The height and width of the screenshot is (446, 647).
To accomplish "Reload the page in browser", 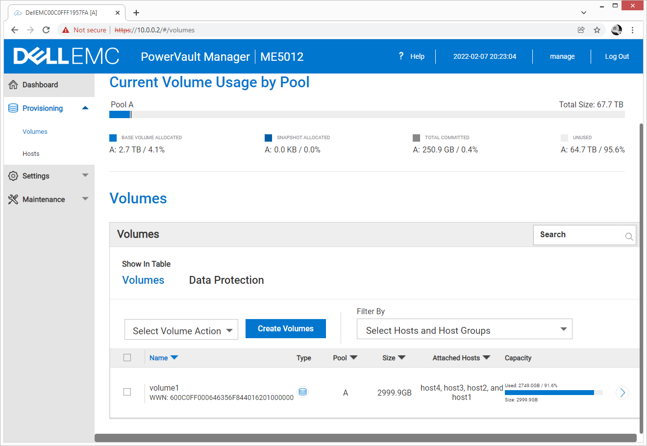I will coord(46,30).
